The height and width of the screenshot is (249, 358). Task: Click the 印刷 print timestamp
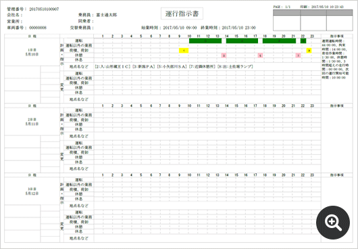322,7
